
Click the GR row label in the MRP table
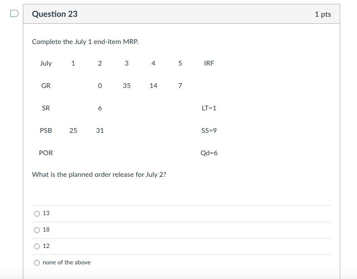click(46, 85)
